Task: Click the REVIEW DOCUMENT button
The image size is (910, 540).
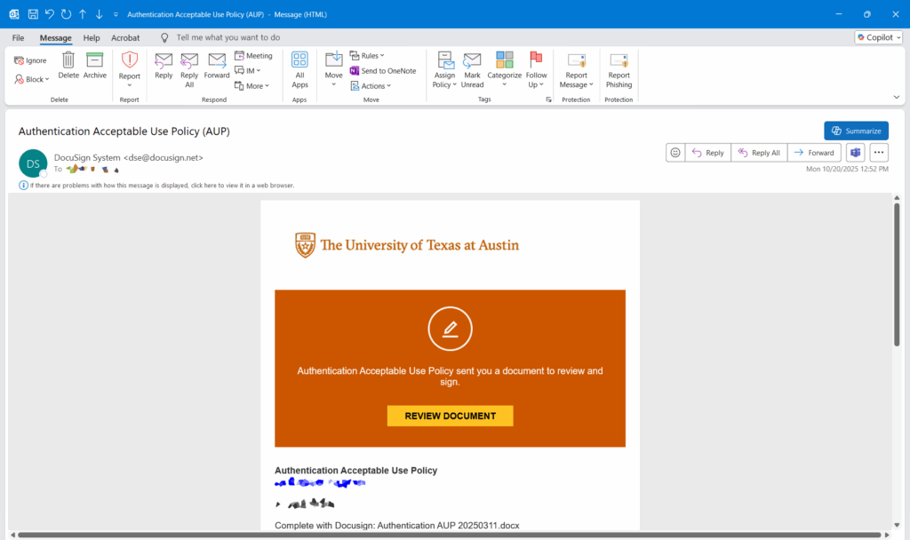Action: [450, 416]
